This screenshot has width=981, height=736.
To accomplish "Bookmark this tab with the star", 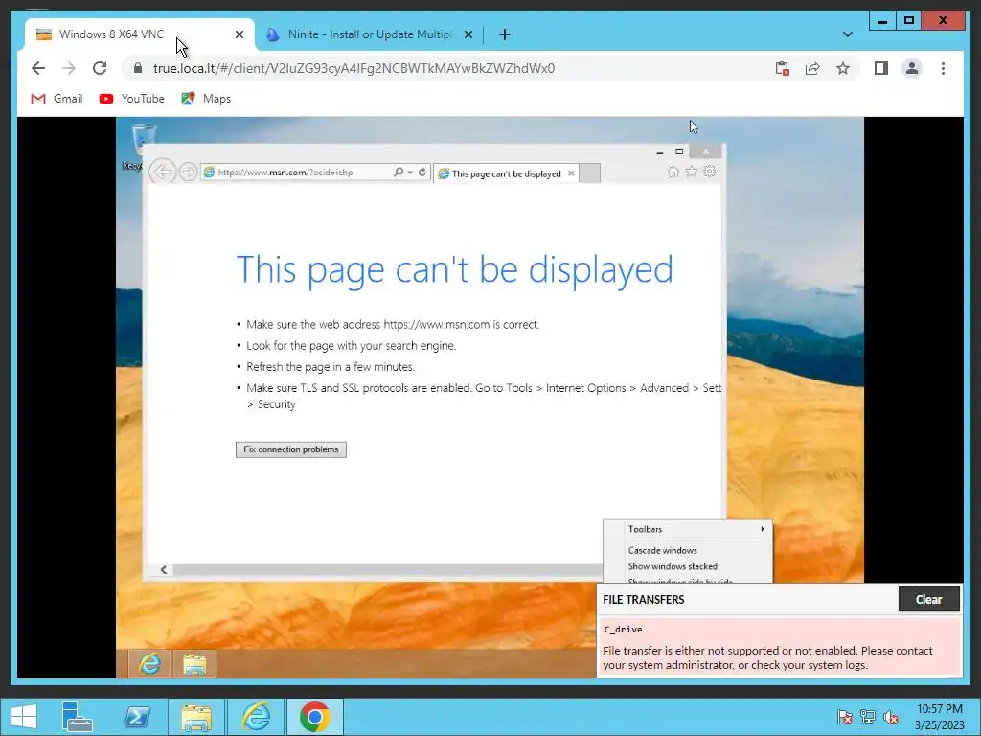I will [843, 68].
